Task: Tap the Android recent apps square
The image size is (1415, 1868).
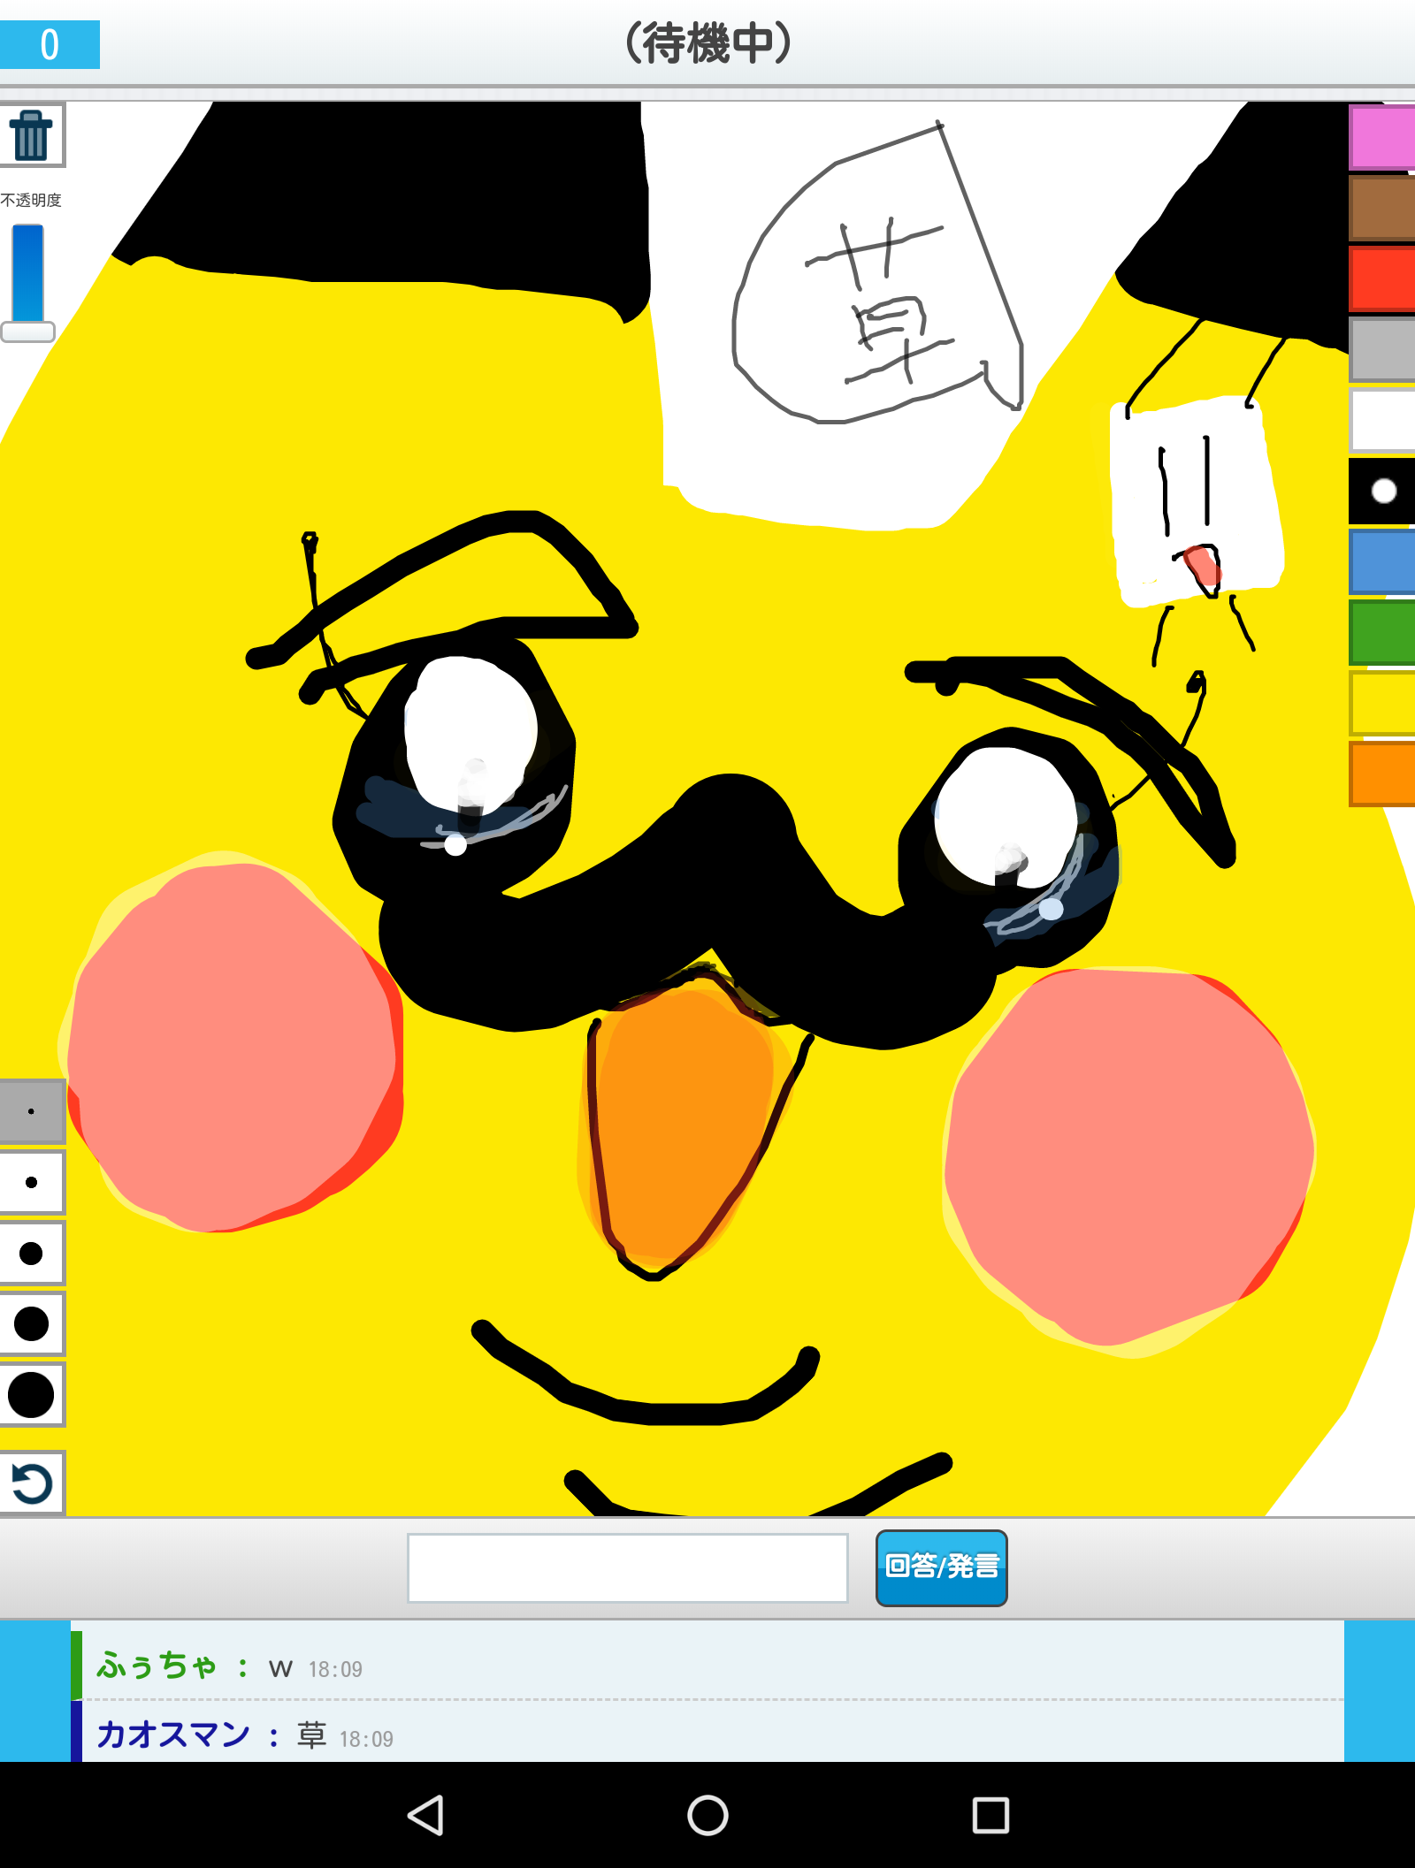Action: 990,1815
